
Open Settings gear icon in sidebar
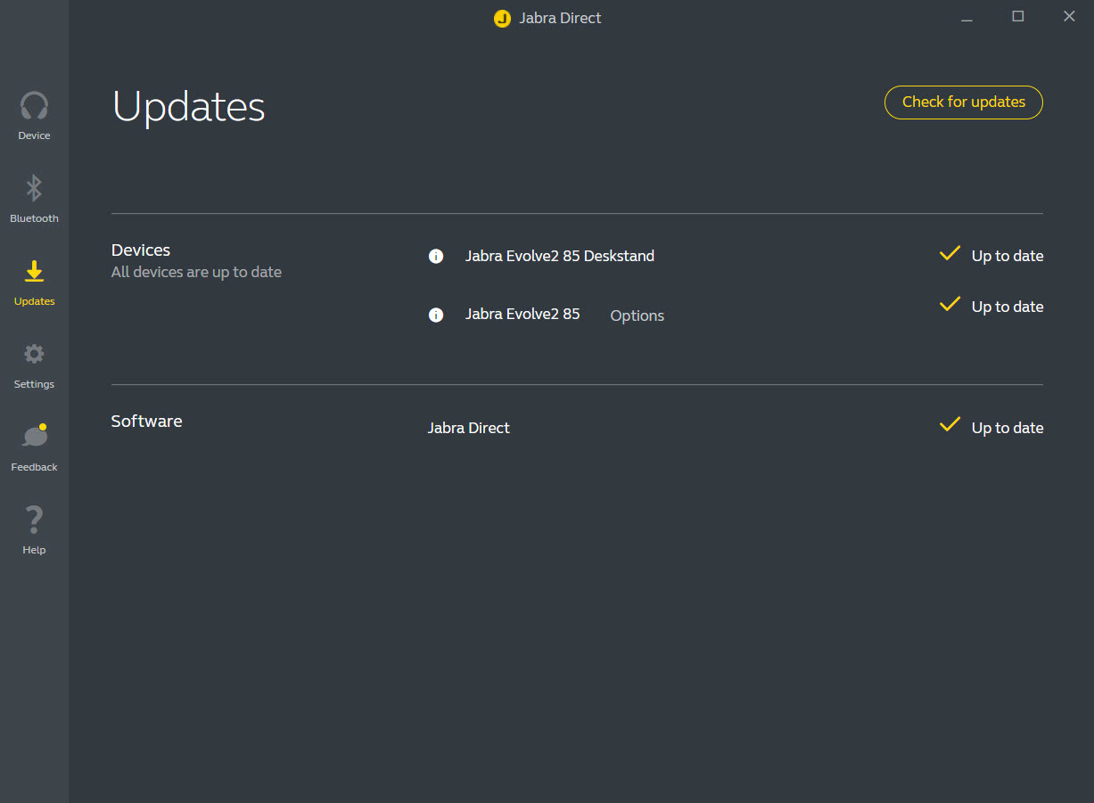click(x=34, y=354)
